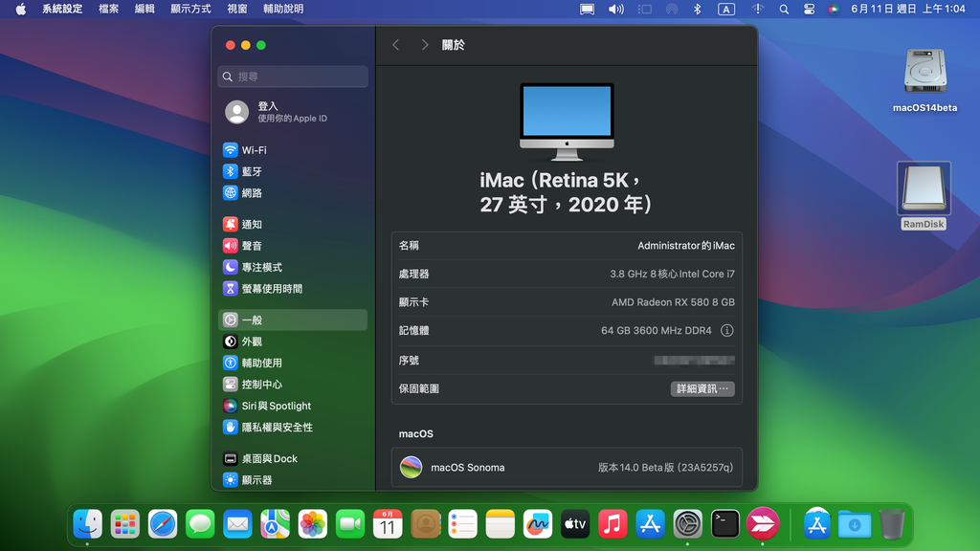The image size is (980, 551).
Task: Launch Launchpad from the Dock
Action: click(125, 524)
